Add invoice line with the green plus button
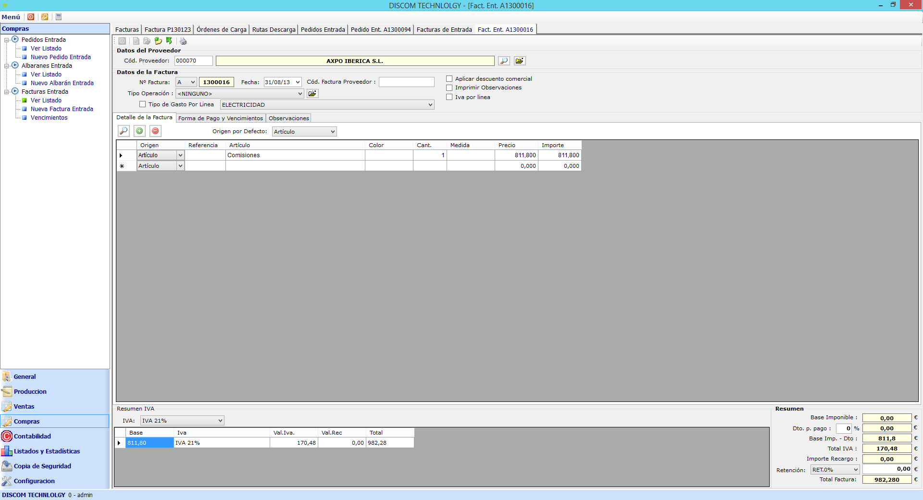Image resolution: width=923 pixels, height=500 pixels. pos(139,131)
